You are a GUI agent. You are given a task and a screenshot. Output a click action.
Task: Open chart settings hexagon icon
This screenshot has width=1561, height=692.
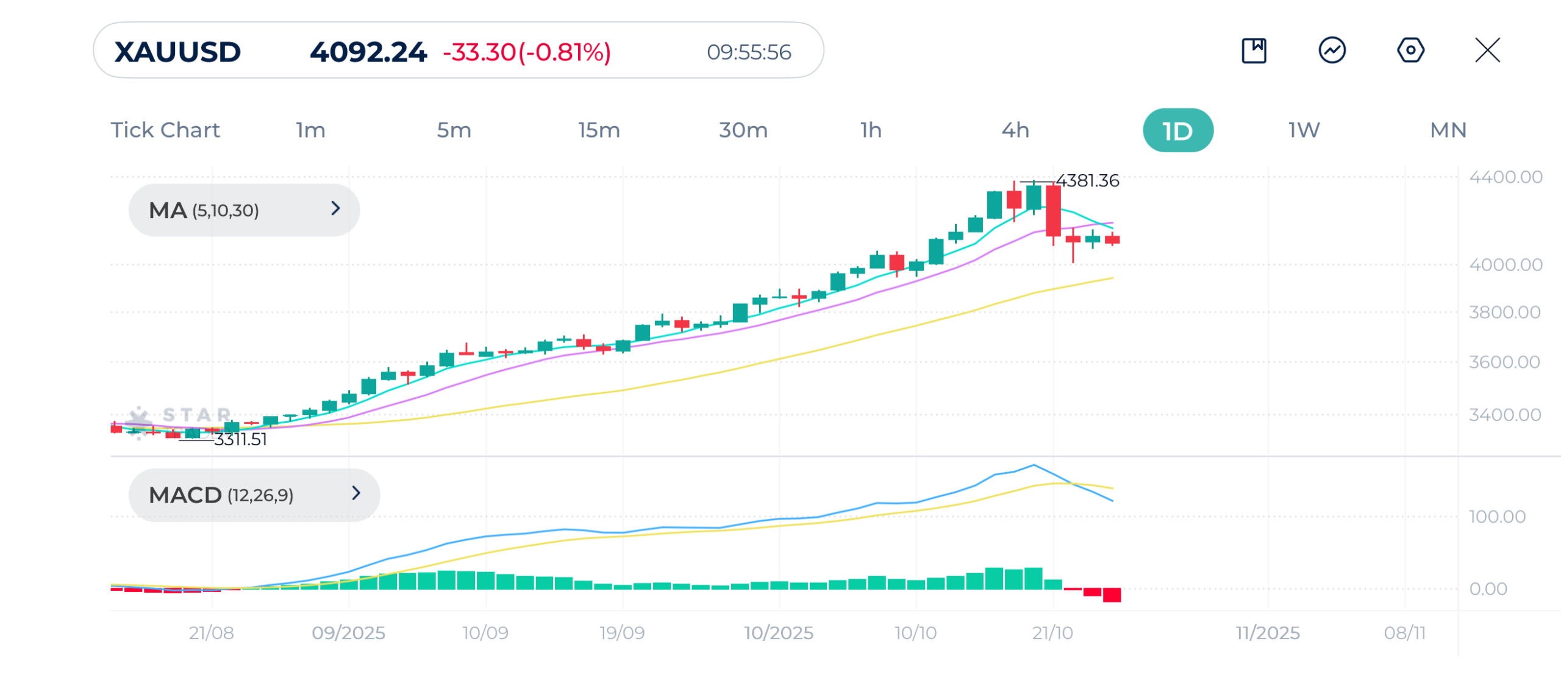click(x=1410, y=51)
